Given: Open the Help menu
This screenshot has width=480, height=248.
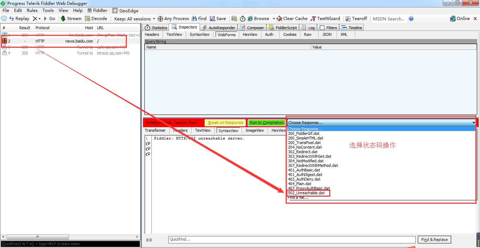Looking at the screenshot, I should click(x=78, y=11).
